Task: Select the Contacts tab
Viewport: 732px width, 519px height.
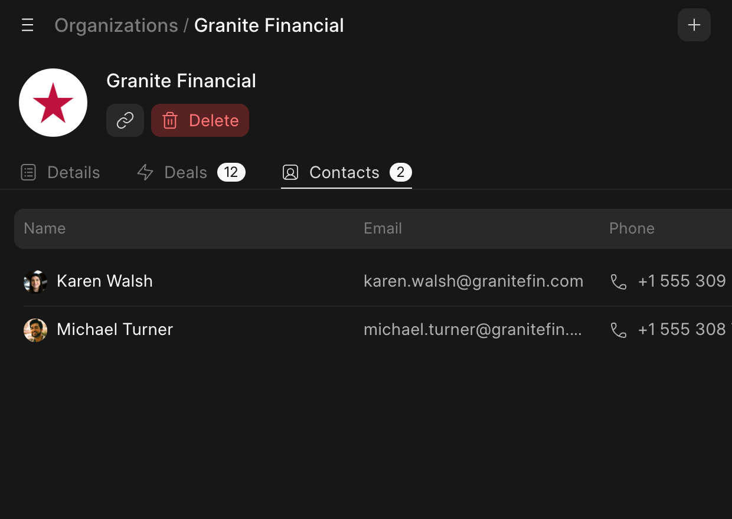Action: [x=347, y=172]
